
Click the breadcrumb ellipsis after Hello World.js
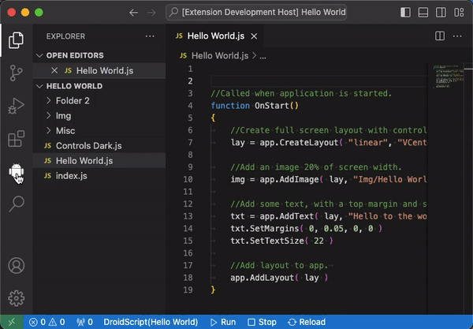(x=263, y=56)
